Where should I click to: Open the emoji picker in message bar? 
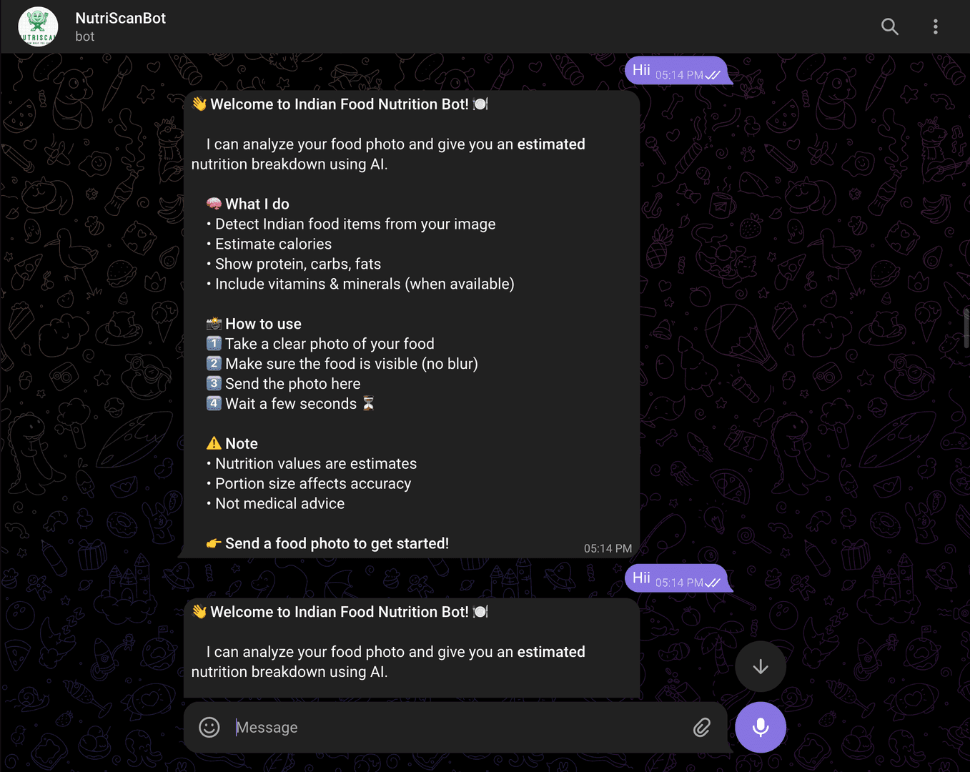click(209, 727)
